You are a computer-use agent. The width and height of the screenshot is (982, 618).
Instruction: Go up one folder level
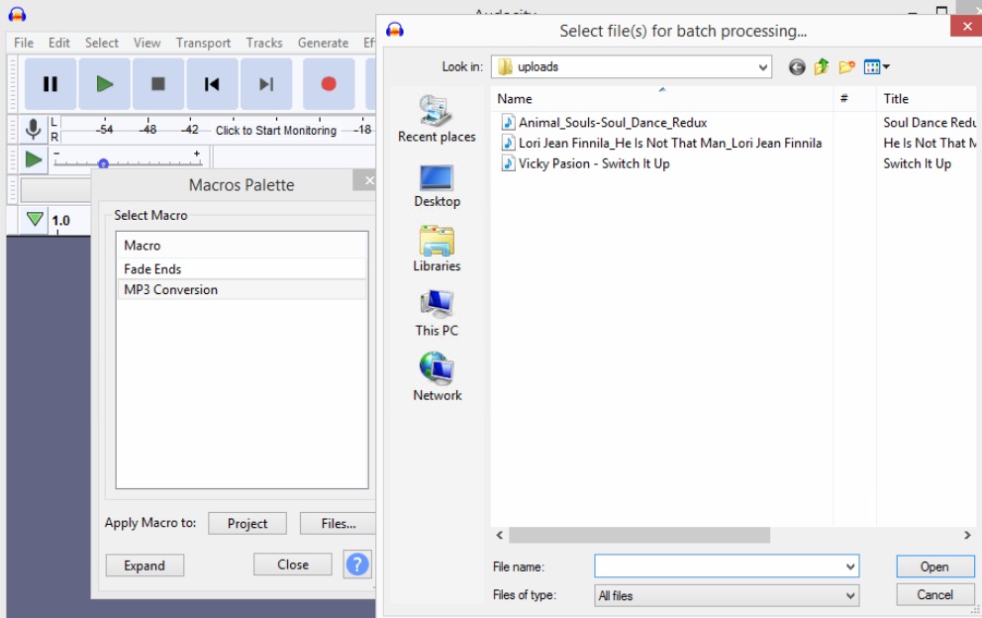pos(821,66)
